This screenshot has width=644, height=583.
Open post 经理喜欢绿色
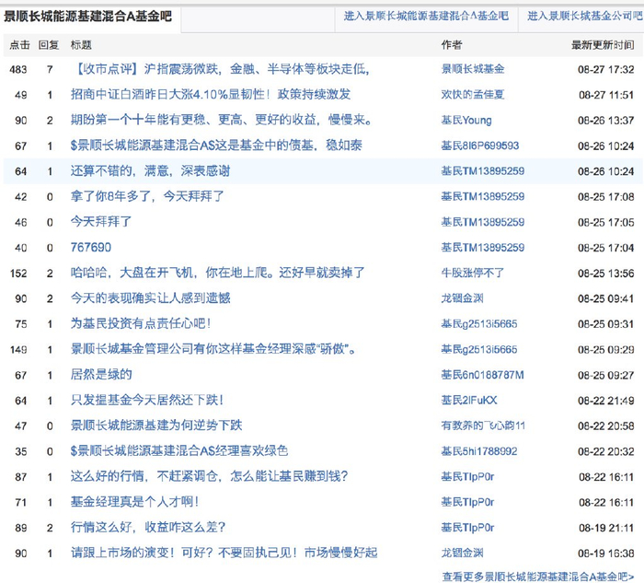(x=179, y=451)
